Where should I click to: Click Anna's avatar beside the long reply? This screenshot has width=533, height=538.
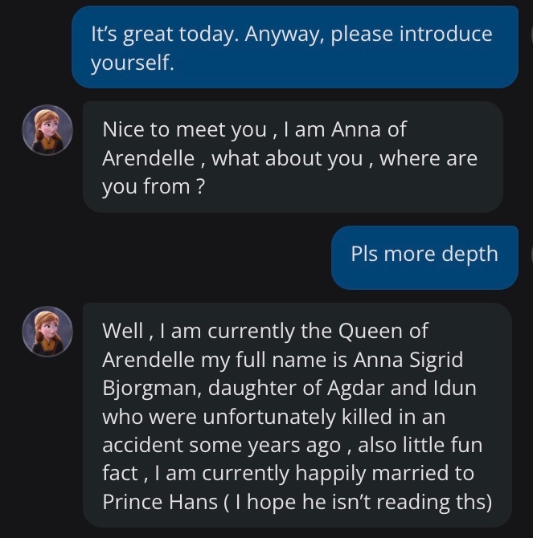pos(47,330)
